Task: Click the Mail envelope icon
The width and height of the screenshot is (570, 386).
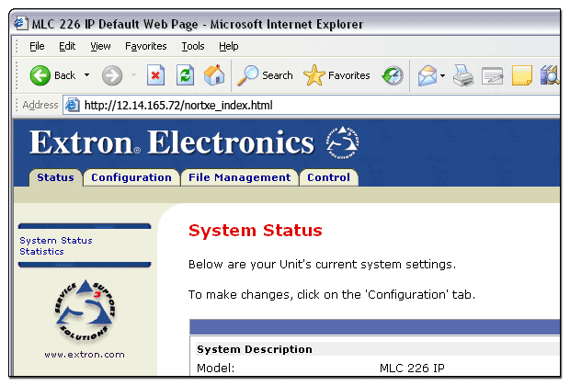Action: [x=427, y=75]
